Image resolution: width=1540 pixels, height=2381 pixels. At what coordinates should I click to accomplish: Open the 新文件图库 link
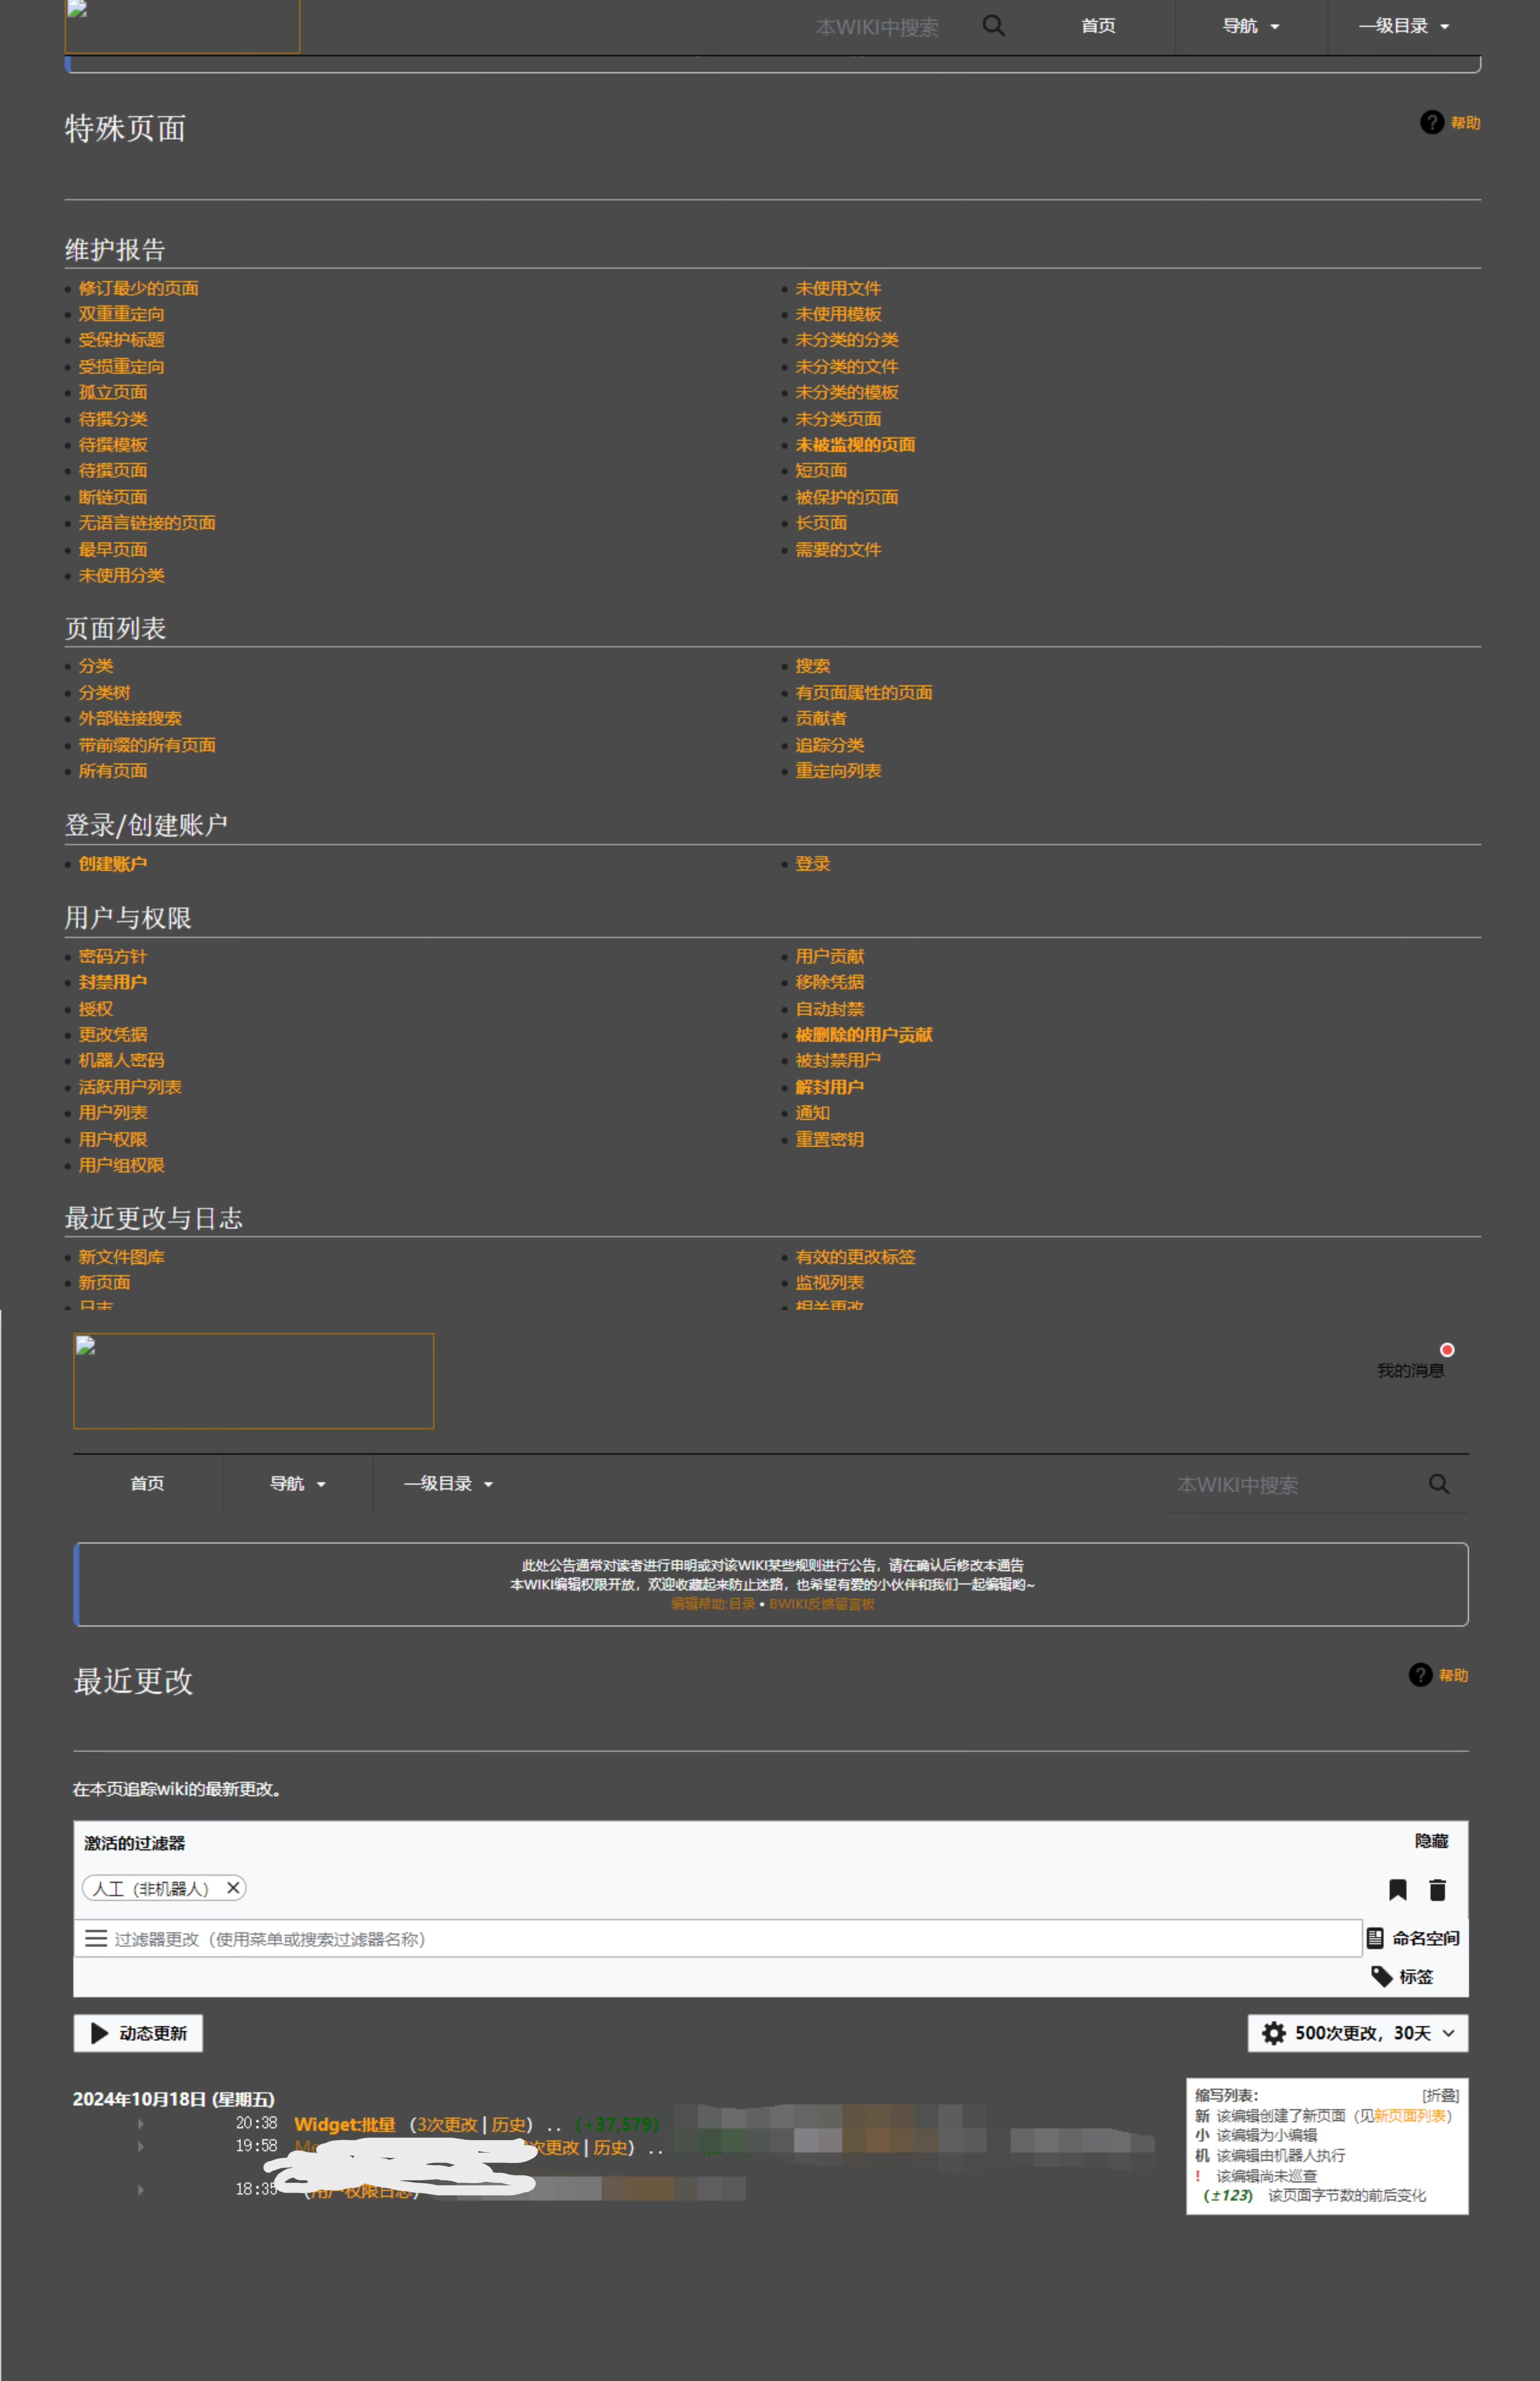pos(122,1257)
